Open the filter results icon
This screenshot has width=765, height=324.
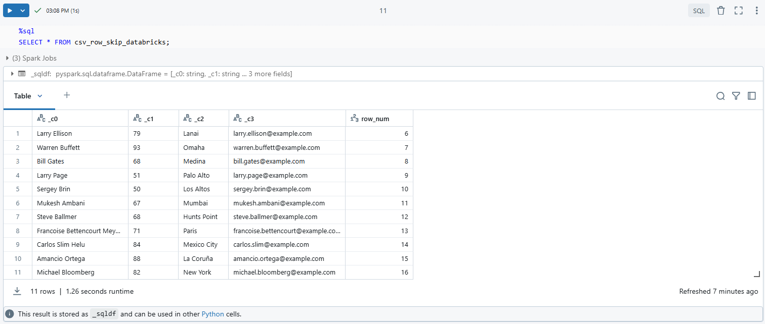(736, 96)
